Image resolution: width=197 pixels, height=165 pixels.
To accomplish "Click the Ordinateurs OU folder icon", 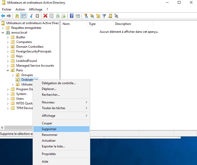I will coord(18,80).
